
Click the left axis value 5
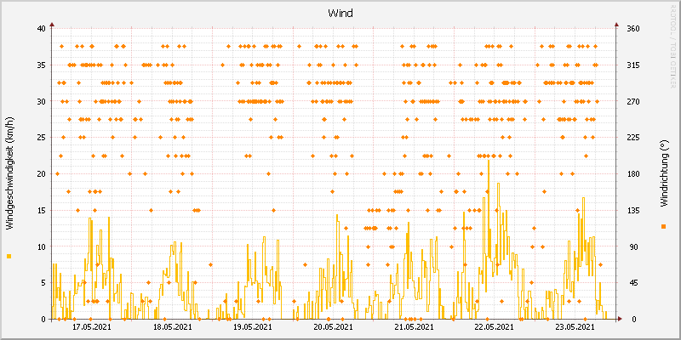click(x=43, y=283)
